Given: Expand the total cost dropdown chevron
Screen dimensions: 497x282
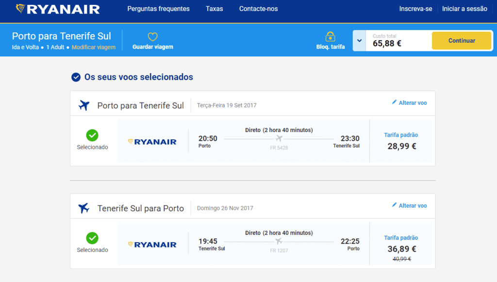Looking at the screenshot, I should tap(360, 41).
